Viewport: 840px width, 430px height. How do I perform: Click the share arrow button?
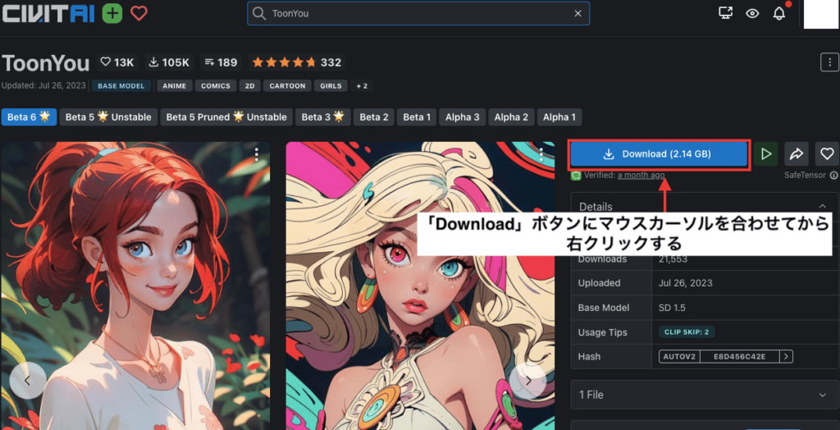click(797, 154)
